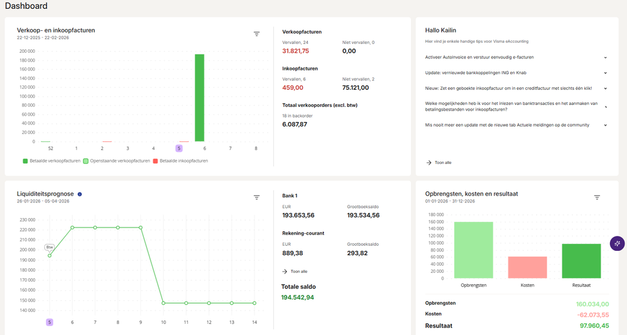Click Kosten total -62.073,55

[593, 315]
